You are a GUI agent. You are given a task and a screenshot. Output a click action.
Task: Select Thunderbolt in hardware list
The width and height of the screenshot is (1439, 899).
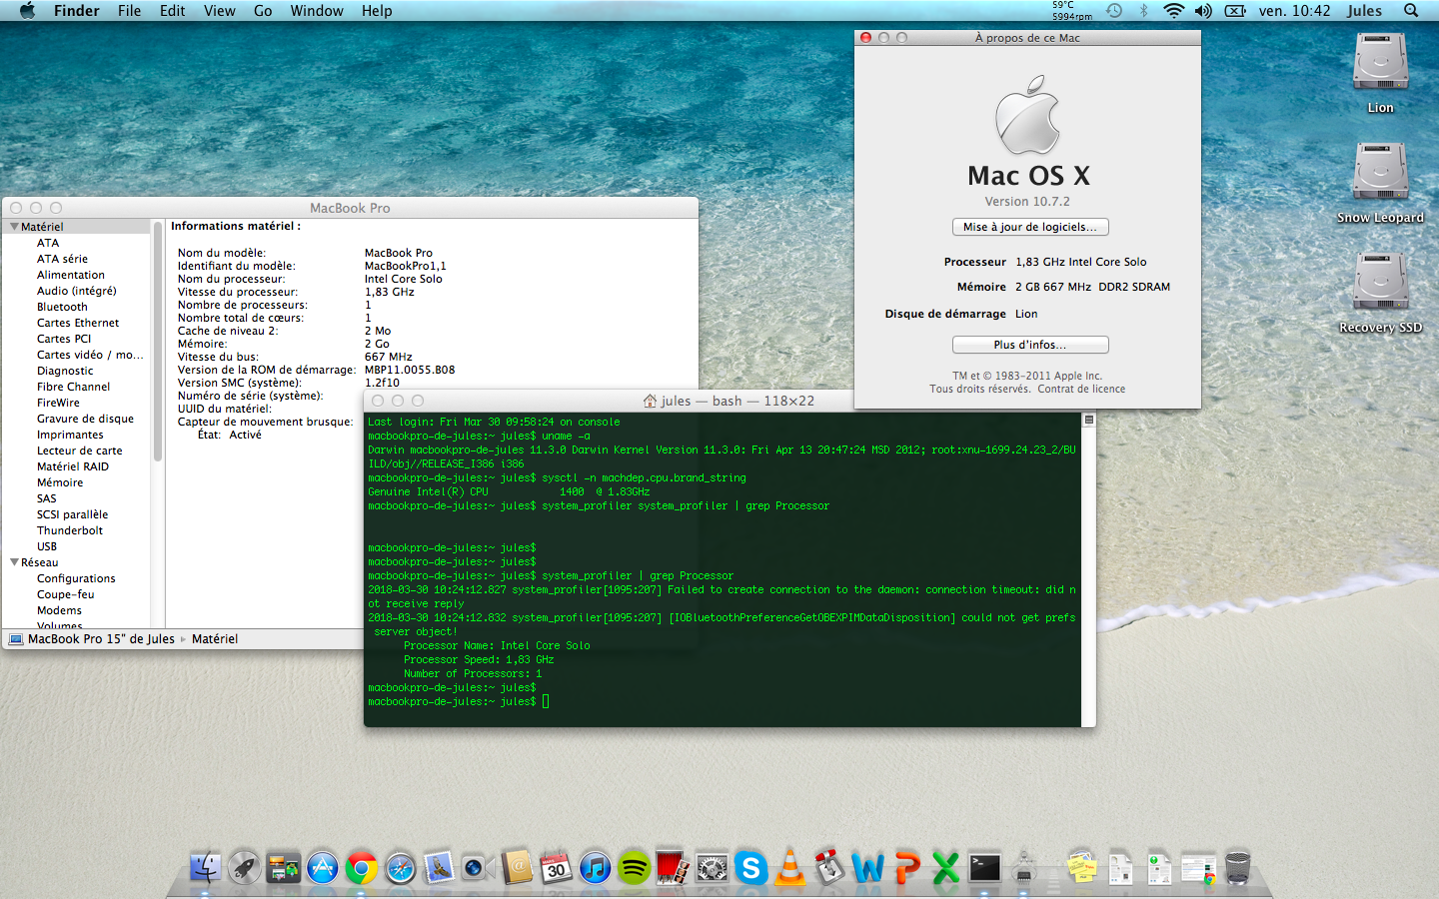click(x=70, y=530)
